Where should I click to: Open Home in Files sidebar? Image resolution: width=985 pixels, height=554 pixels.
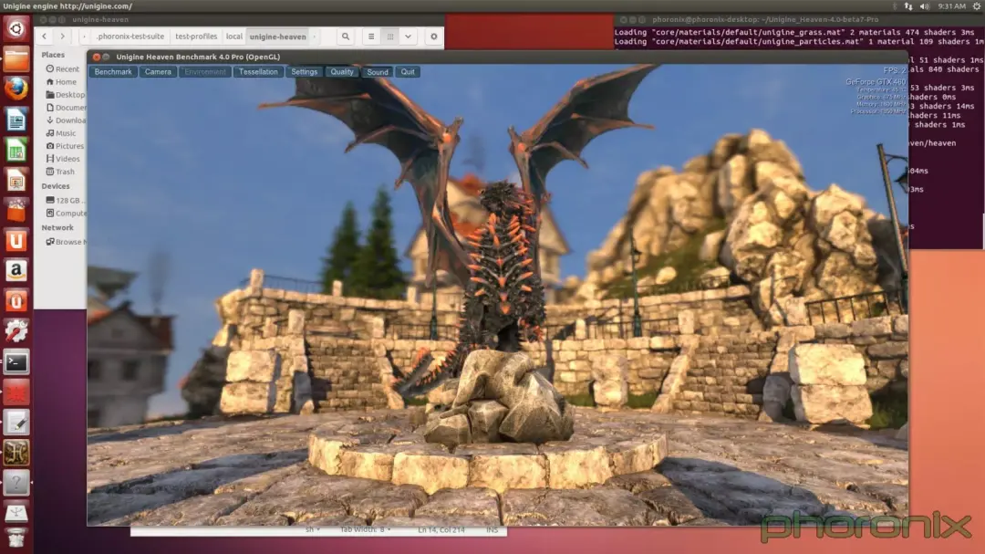[x=63, y=82]
